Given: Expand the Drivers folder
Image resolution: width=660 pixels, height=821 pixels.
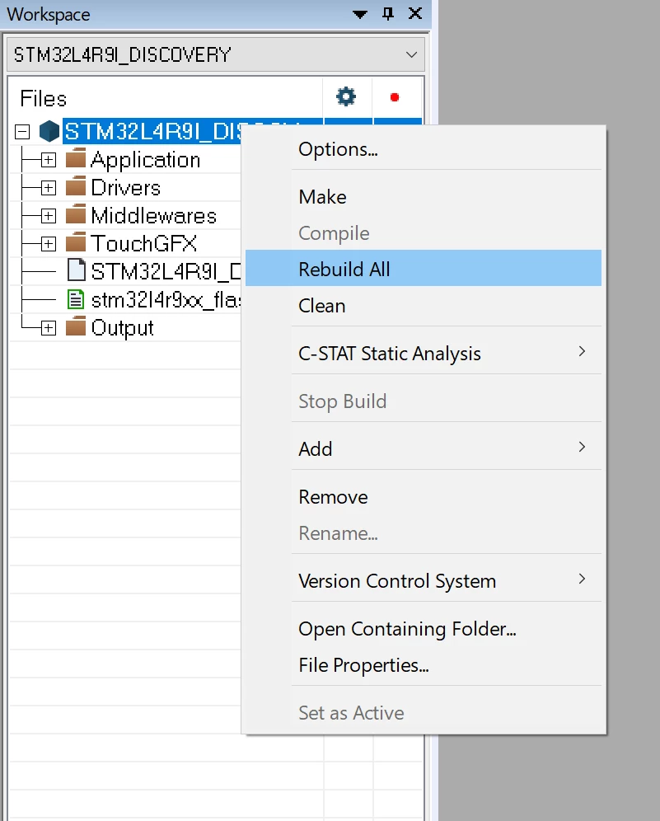Looking at the screenshot, I should tap(48, 187).
